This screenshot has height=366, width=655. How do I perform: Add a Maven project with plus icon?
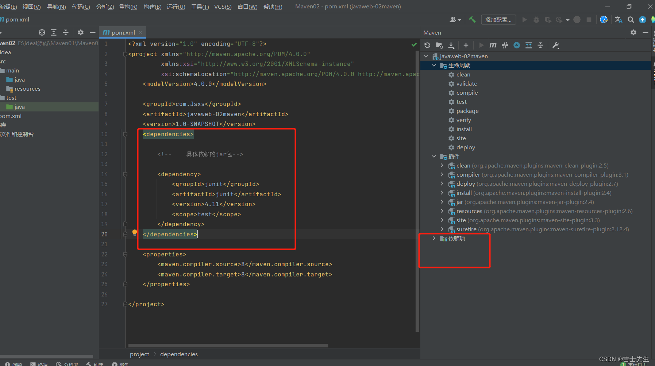click(466, 45)
